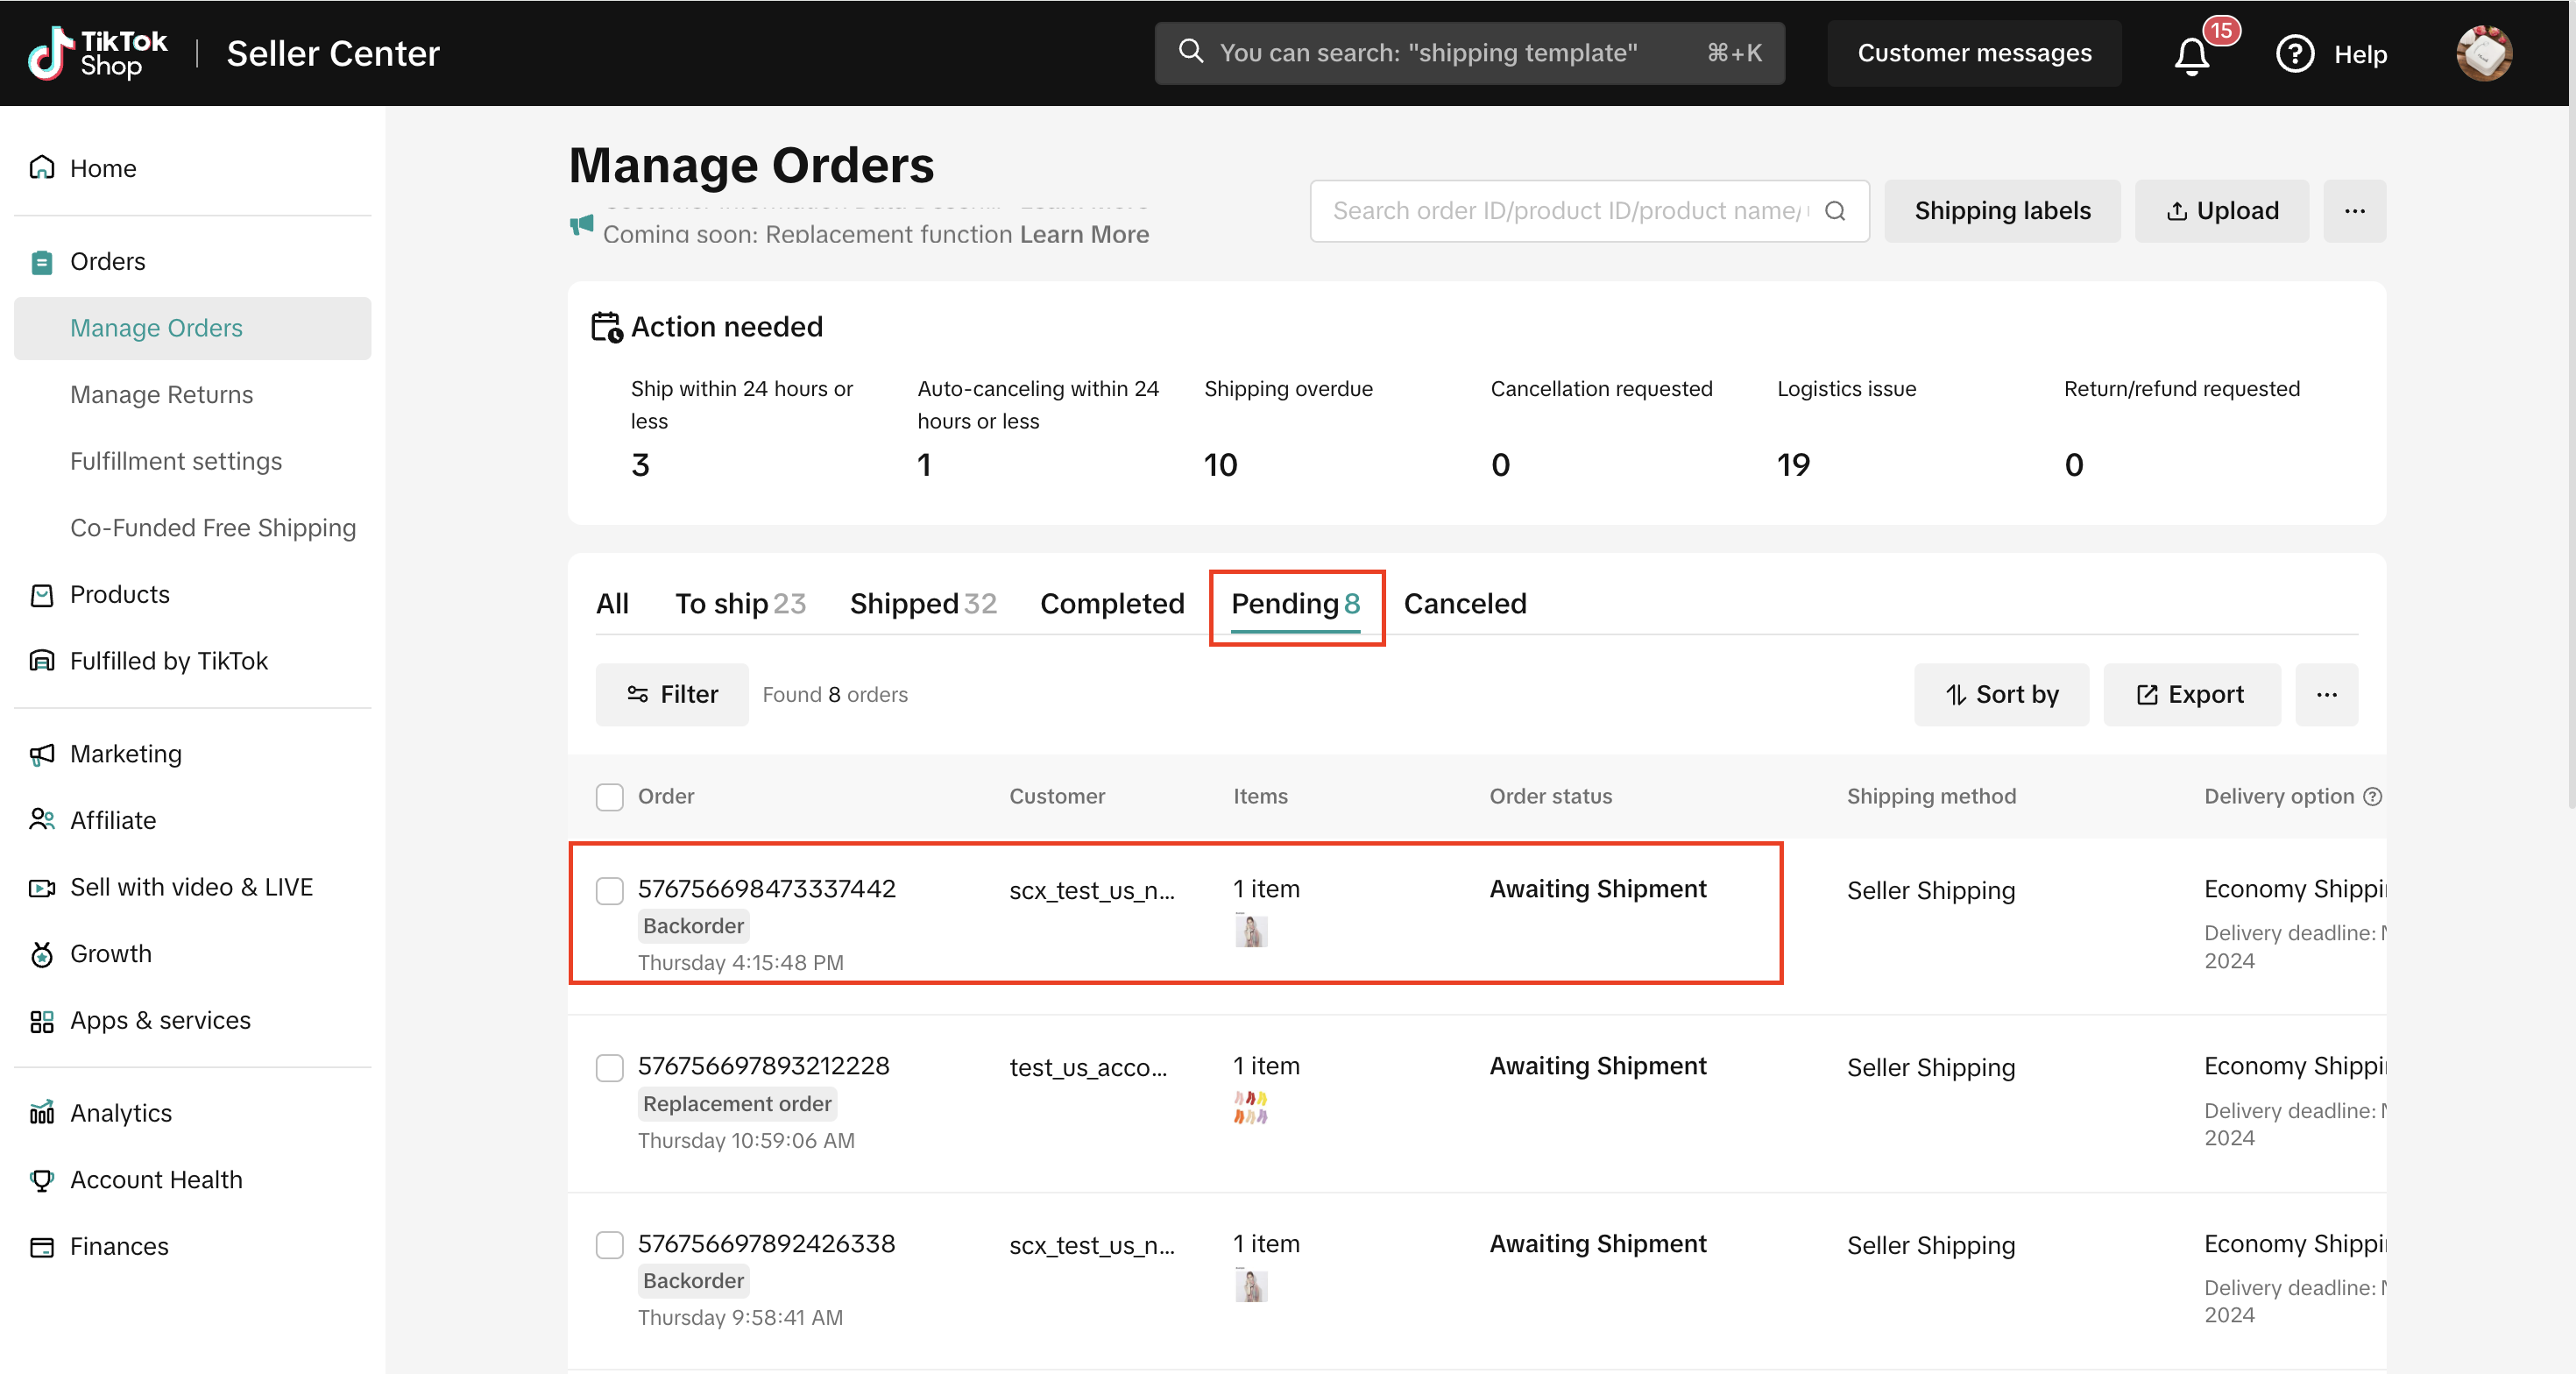
Task: Open more options next to Upload
Action: (2354, 211)
